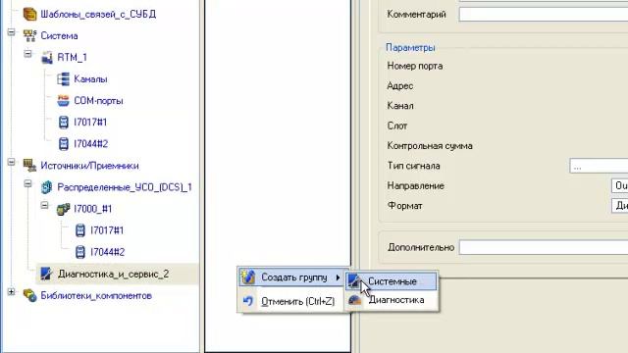The image size is (628, 353).
Task: Expand the Библиотеки_компонентов tree node
Action: point(11,292)
